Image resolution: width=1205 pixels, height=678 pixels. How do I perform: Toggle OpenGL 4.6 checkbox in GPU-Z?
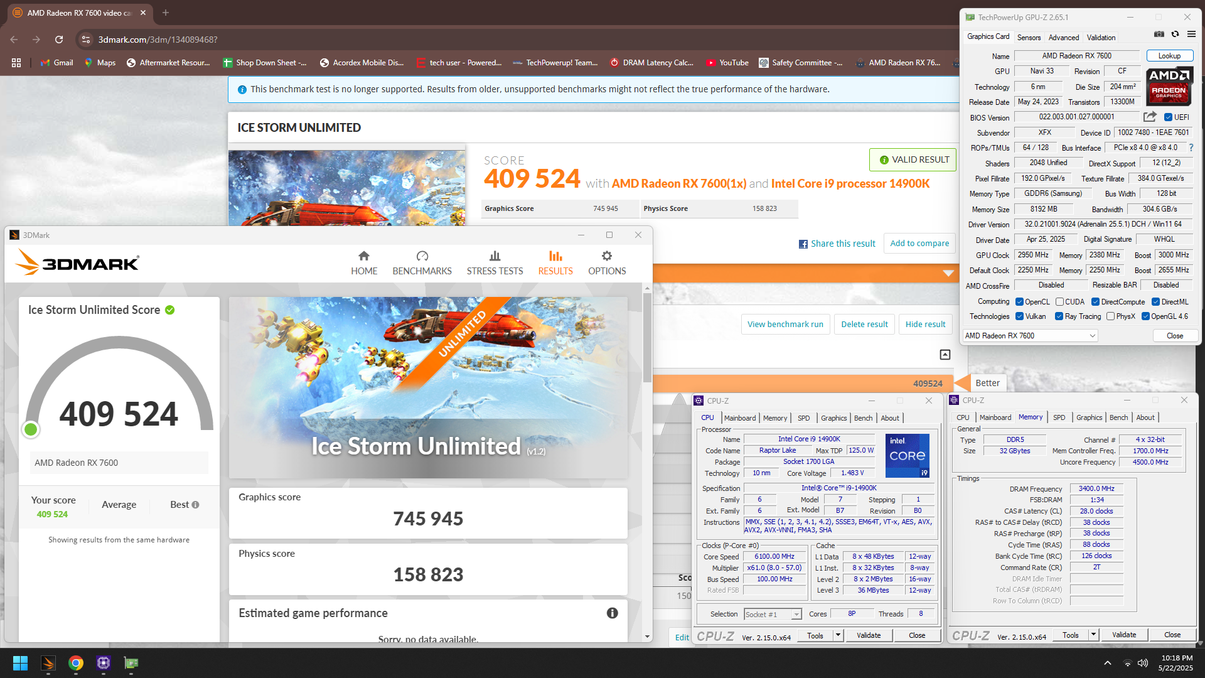(1145, 316)
